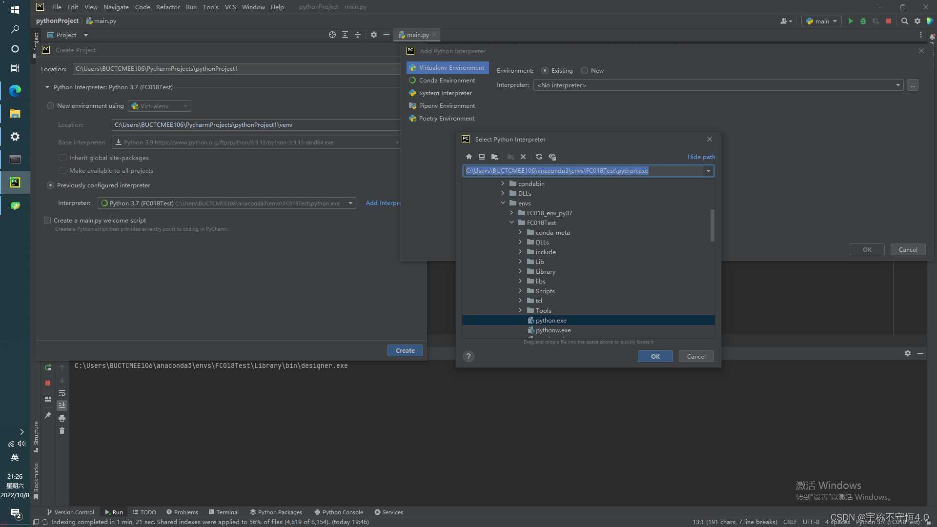This screenshot has width=937, height=527.
Task: Select the Existing interpreter radio button
Action: [x=544, y=70]
